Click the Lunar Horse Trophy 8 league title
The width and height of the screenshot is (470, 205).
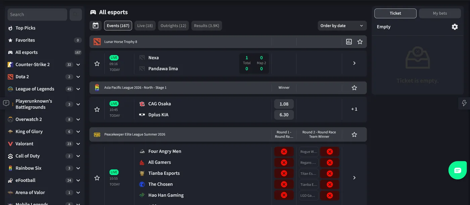tap(121, 42)
